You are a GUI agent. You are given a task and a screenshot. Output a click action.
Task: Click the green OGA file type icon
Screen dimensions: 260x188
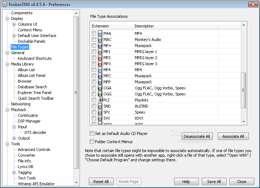100,88
